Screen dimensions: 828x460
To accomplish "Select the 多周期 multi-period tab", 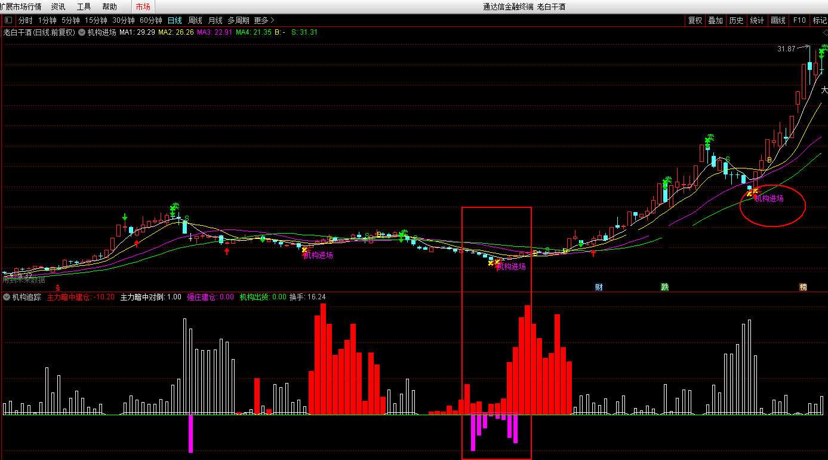I will [x=238, y=20].
